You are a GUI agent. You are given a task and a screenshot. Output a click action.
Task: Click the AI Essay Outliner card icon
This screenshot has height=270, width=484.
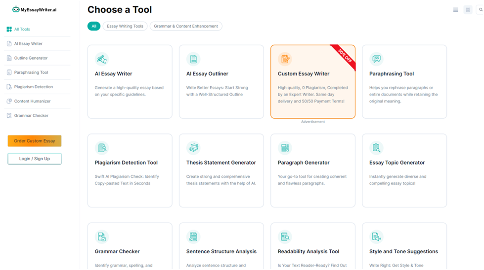(193, 59)
